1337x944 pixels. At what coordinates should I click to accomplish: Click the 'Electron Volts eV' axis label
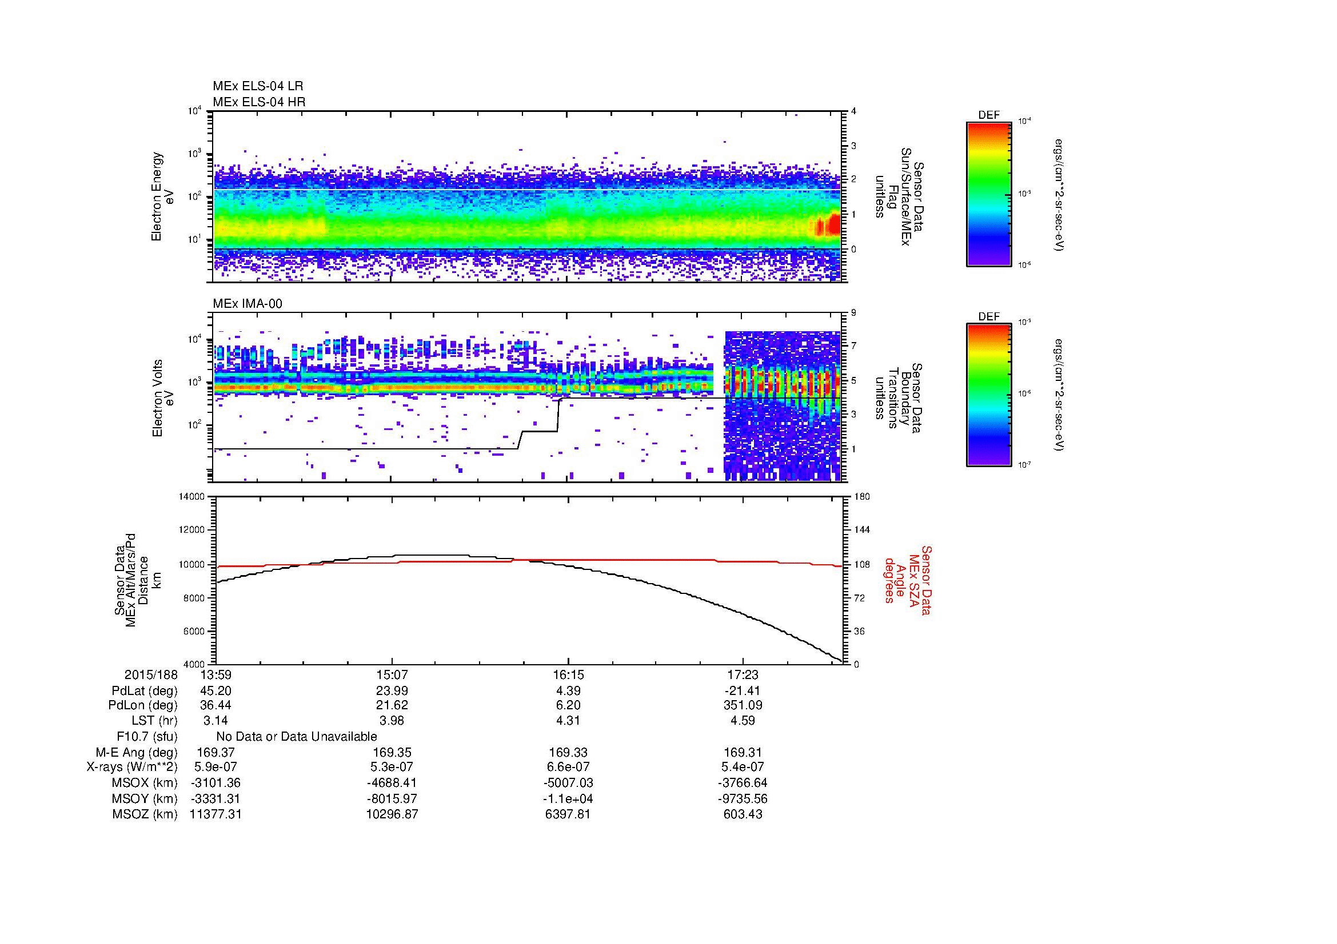163,398
